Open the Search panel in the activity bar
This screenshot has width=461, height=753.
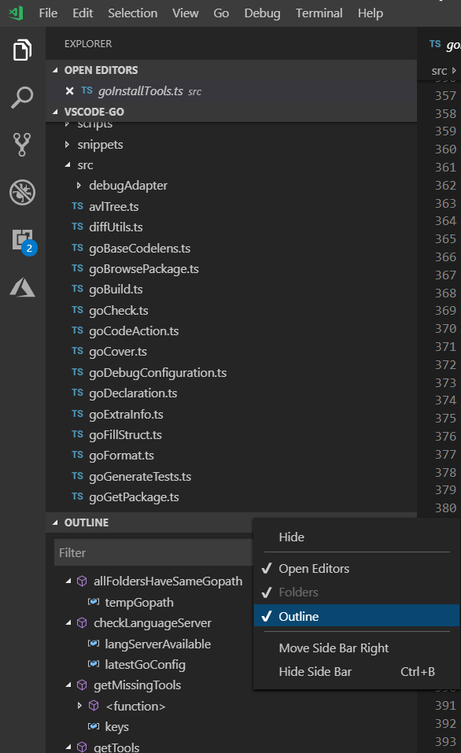tap(21, 98)
